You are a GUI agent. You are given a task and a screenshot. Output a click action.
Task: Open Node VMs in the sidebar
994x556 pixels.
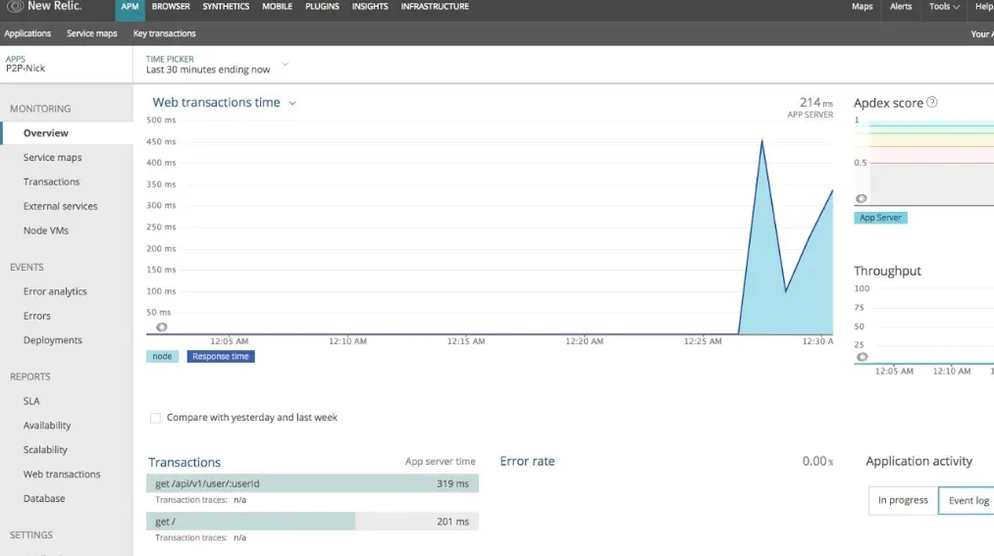click(x=46, y=230)
